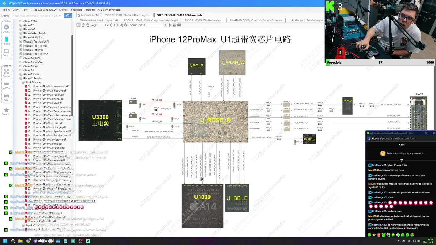The image size is (436, 245).
Task: Open 12 iPhone 12ProMax charge.pdf
Action: point(45,127)
